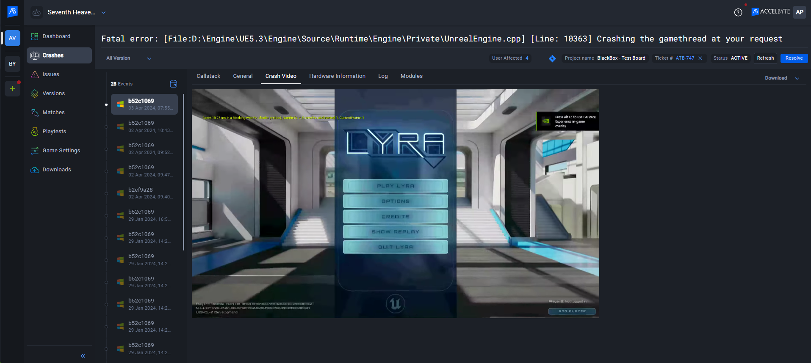The width and height of the screenshot is (811, 363).
Task: Click Project name BlackBox - Test Board
Action: click(x=605, y=58)
